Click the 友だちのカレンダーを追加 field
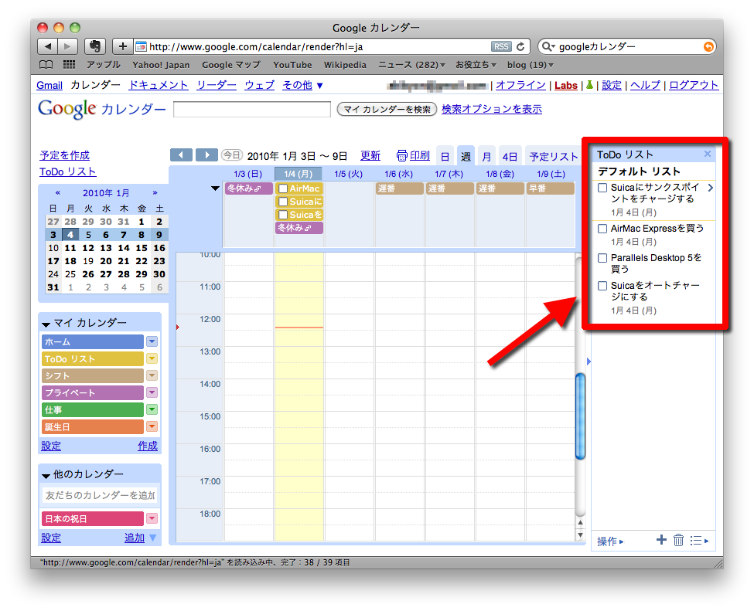The height and width of the screenshot is (611, 754). [x=100, y=495]
